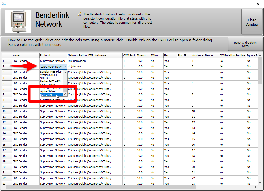
Task: Click the app icon in the title bar
Action: coord(4,4)
